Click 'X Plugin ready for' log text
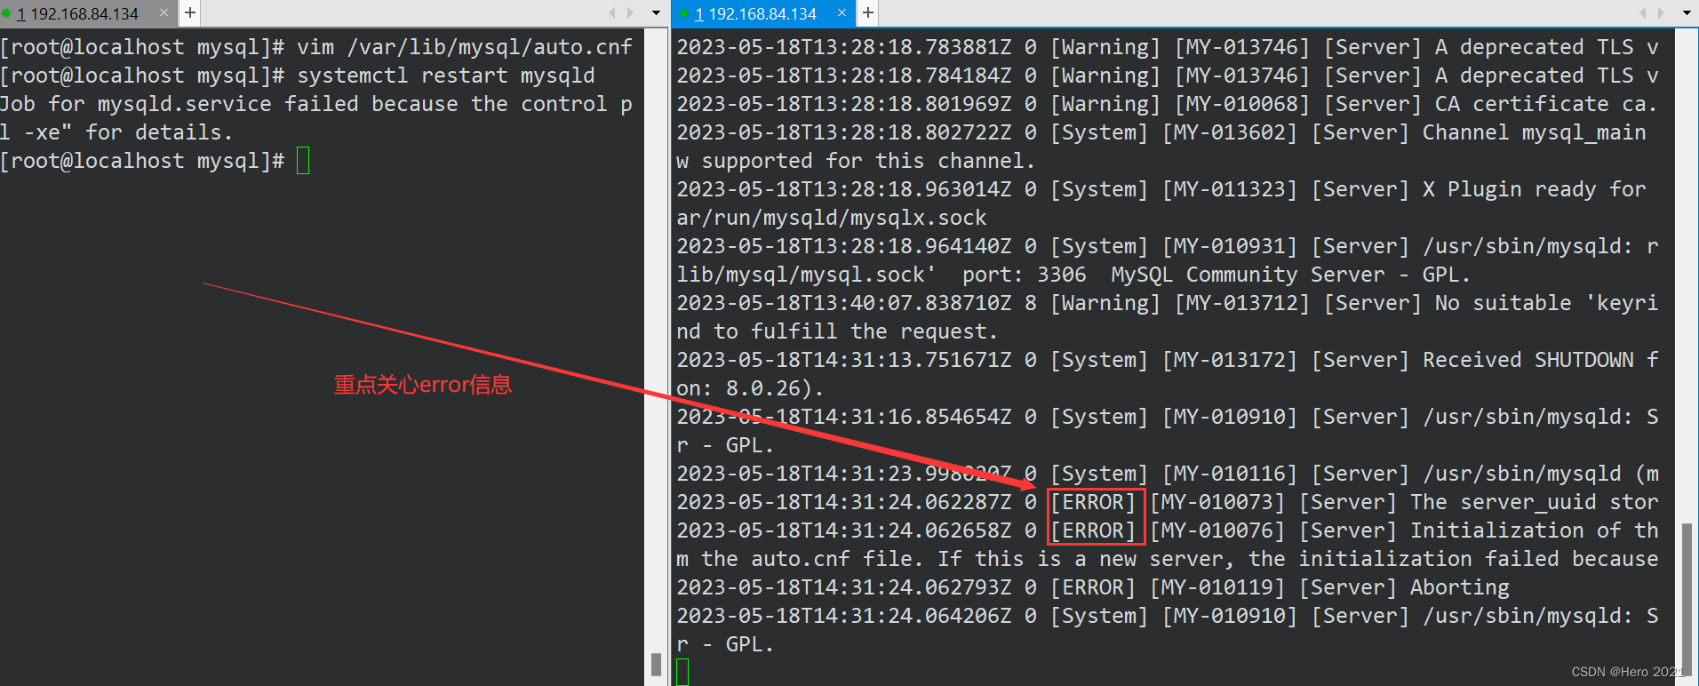 [1535, 189]
